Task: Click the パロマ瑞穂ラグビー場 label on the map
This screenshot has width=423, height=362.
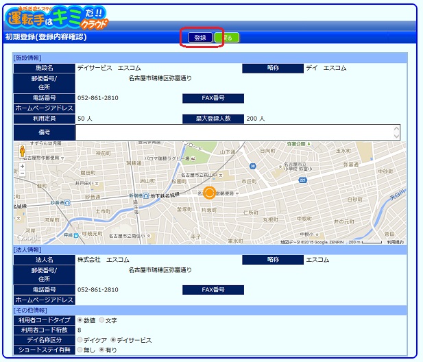Action: [167, 158]
